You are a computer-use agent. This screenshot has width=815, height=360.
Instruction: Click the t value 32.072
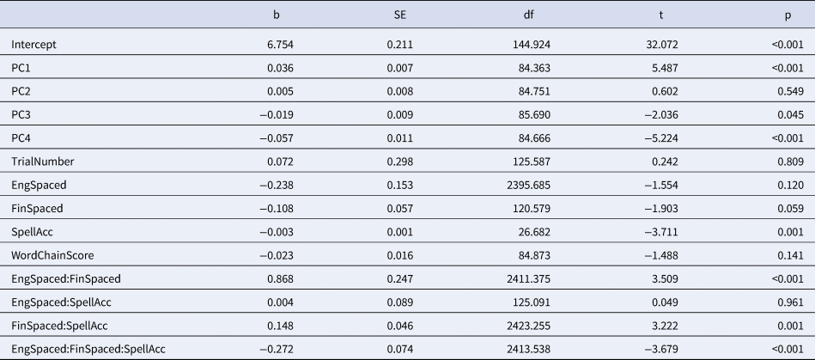point(661,45)
